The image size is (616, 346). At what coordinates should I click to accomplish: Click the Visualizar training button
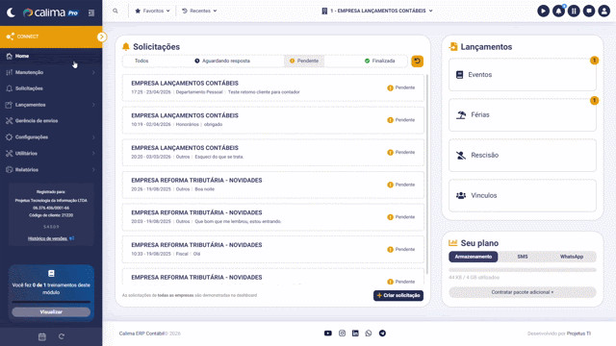51,311
